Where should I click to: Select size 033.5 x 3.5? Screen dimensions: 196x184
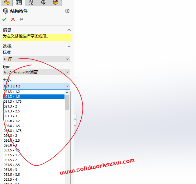pos(34,175)
